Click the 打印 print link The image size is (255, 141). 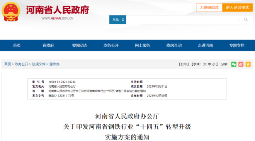point(184,64)
